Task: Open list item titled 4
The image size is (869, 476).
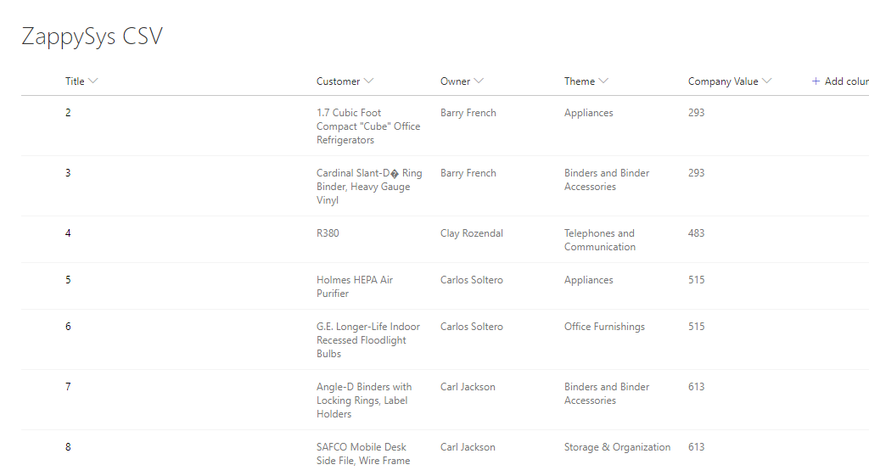Action: (x=69, y=233)
